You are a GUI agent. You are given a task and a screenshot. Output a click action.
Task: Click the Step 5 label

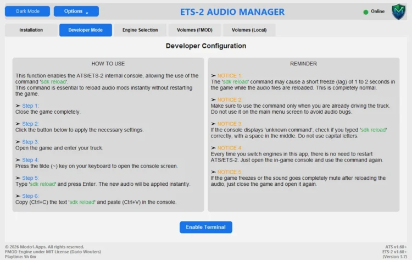coord(30,178)
